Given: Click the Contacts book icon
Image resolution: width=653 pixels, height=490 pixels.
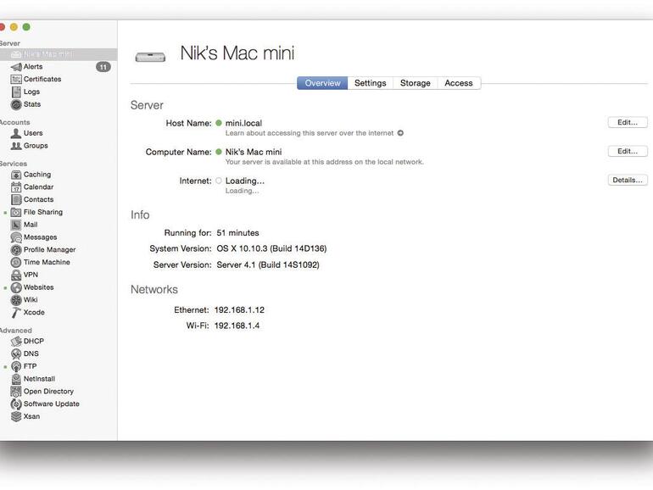Looking at the screenshot, I should click(16, 199).
